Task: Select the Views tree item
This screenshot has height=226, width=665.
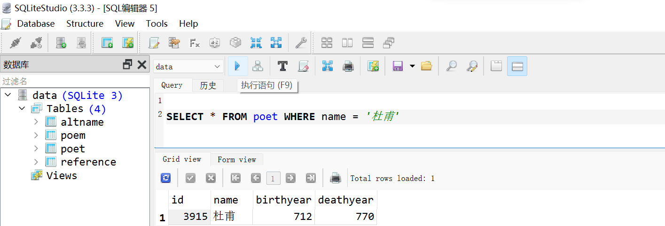Action: 62,175
